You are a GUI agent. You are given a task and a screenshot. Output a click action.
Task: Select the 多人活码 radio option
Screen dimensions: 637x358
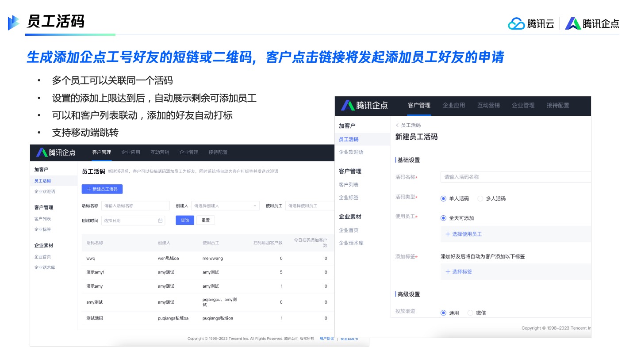[480, 198]
